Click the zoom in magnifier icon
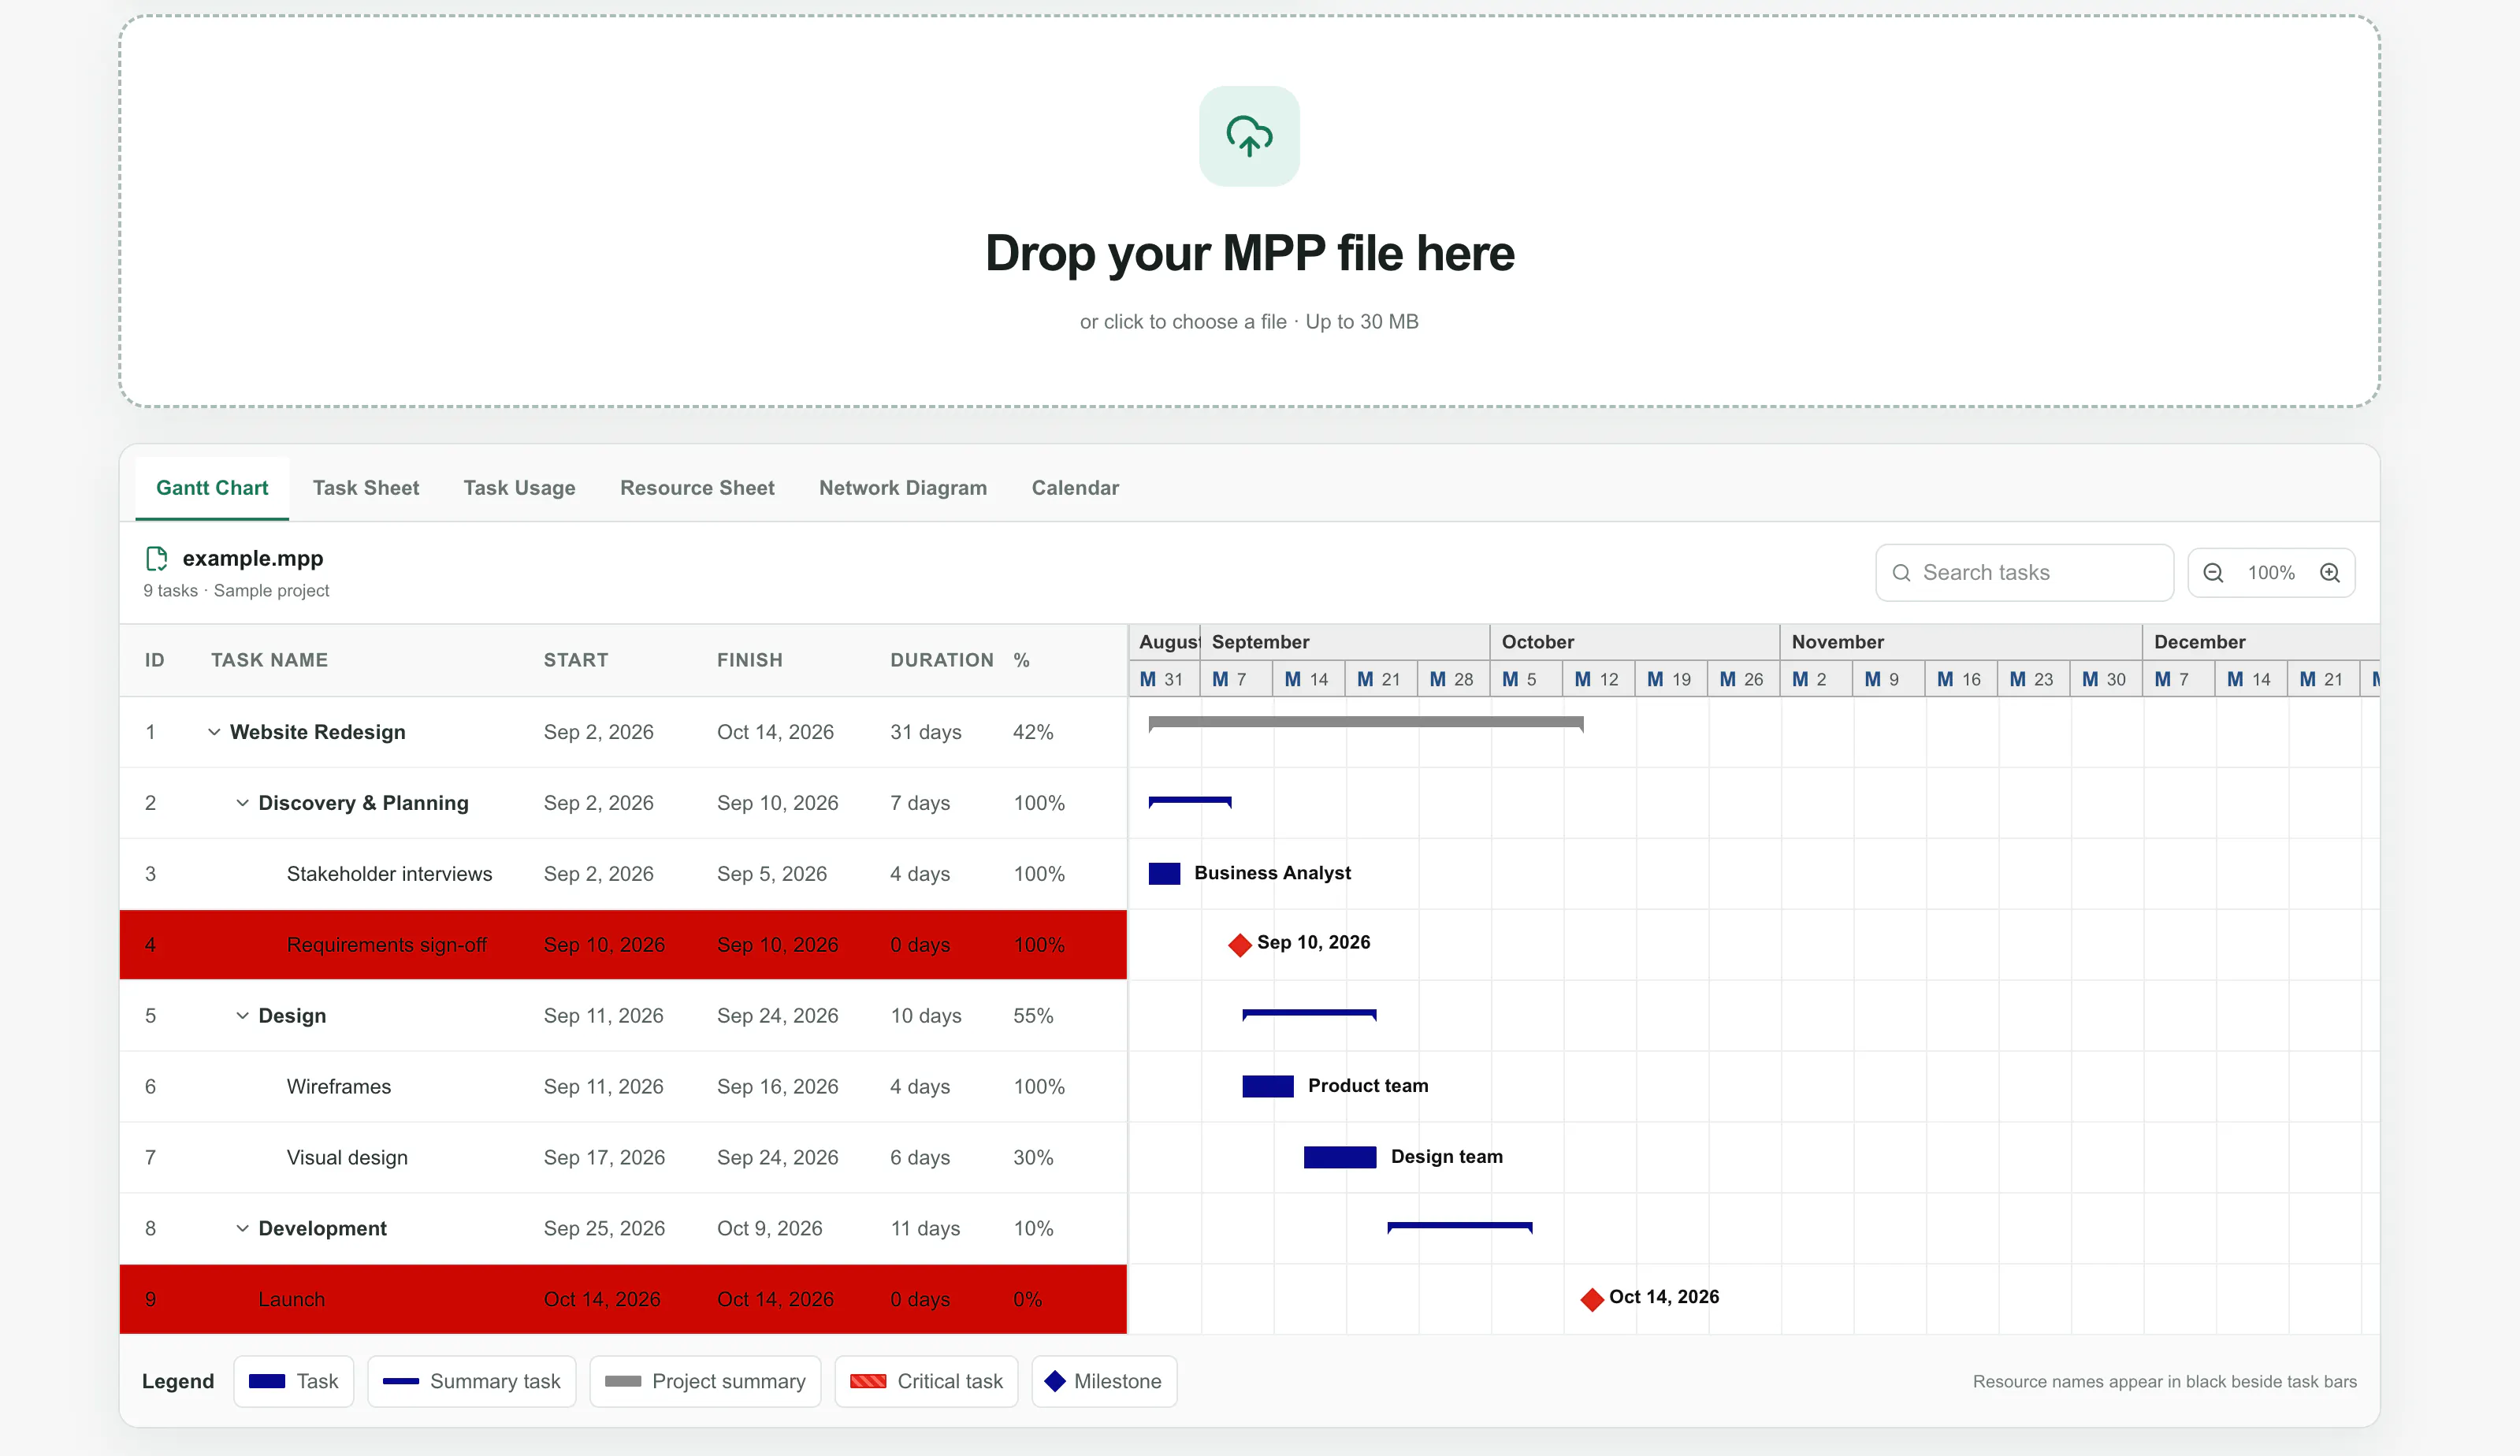Screen dimensions: 2520x1456 (x=2330, y=573)
